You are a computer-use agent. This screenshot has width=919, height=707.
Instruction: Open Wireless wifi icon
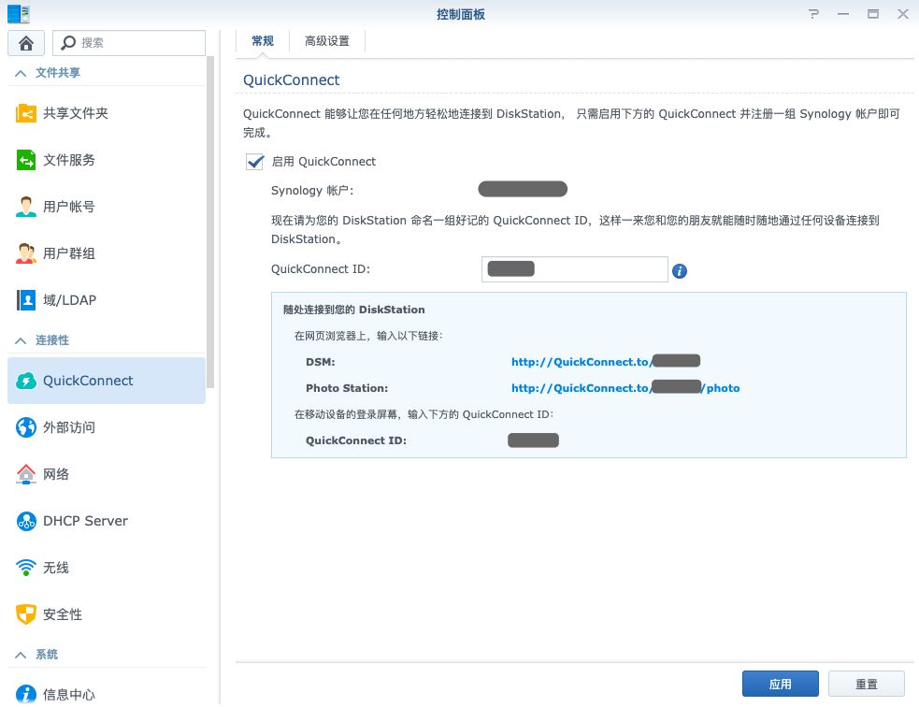point(26,568)
